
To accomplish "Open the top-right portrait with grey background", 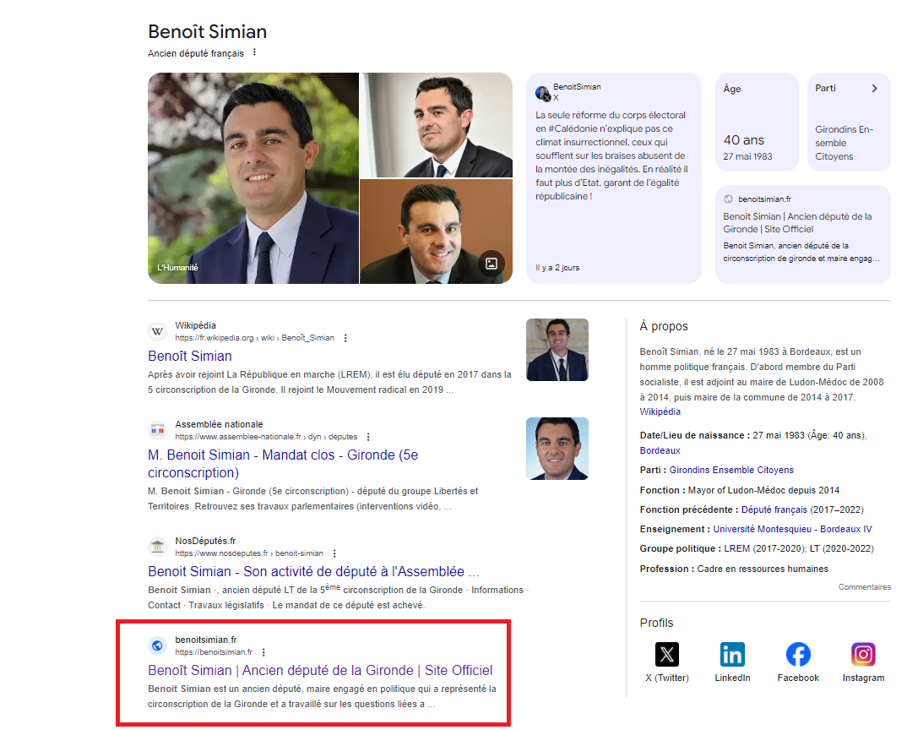I will point(436,125).
